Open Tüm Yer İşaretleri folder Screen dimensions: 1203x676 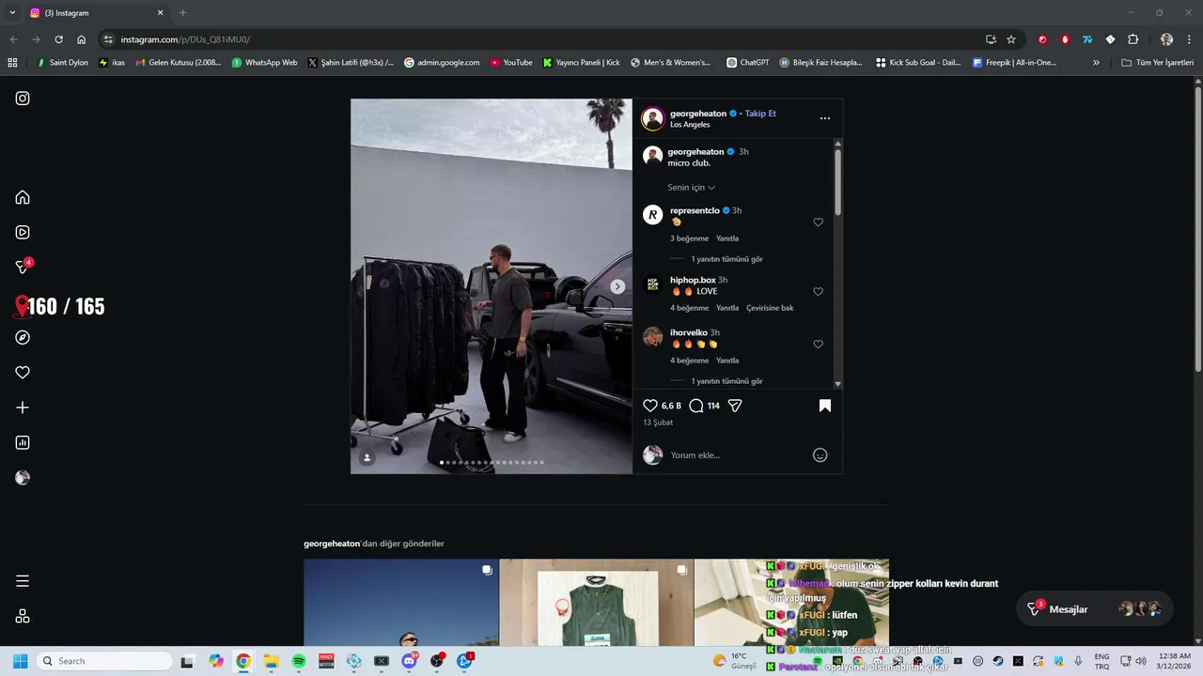click(x=1158, y=63)
